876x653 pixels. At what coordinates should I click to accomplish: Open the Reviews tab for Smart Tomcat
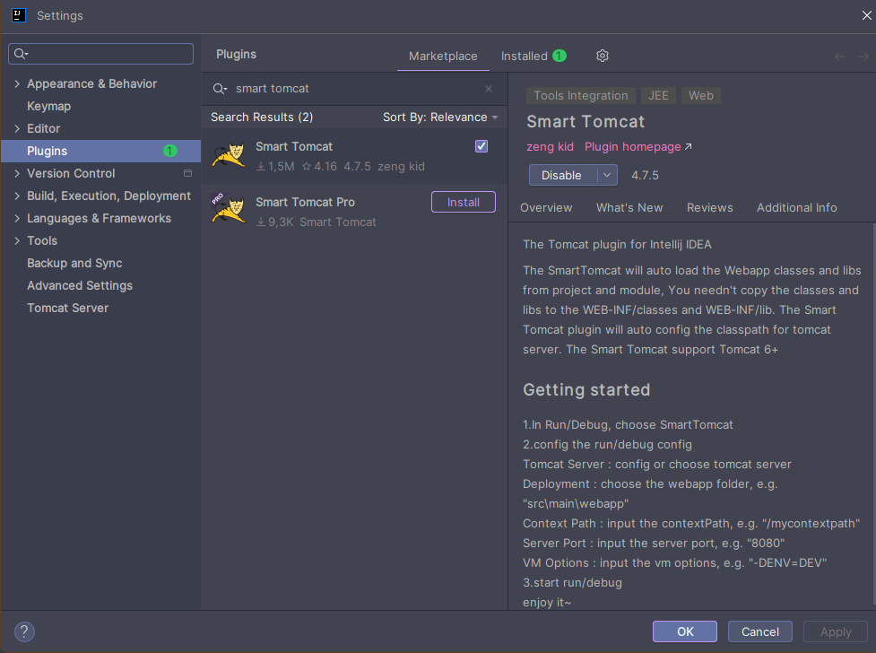[x=709, y=207]
